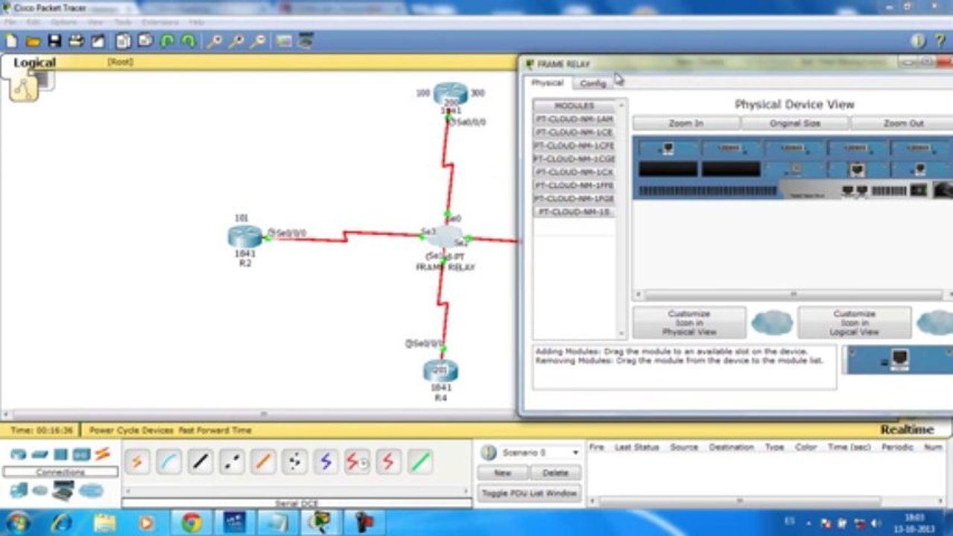Screen dimensions: 953x536
Task: Select the Physical tab in Frame Relay window
Action: [x=547, y=83]
